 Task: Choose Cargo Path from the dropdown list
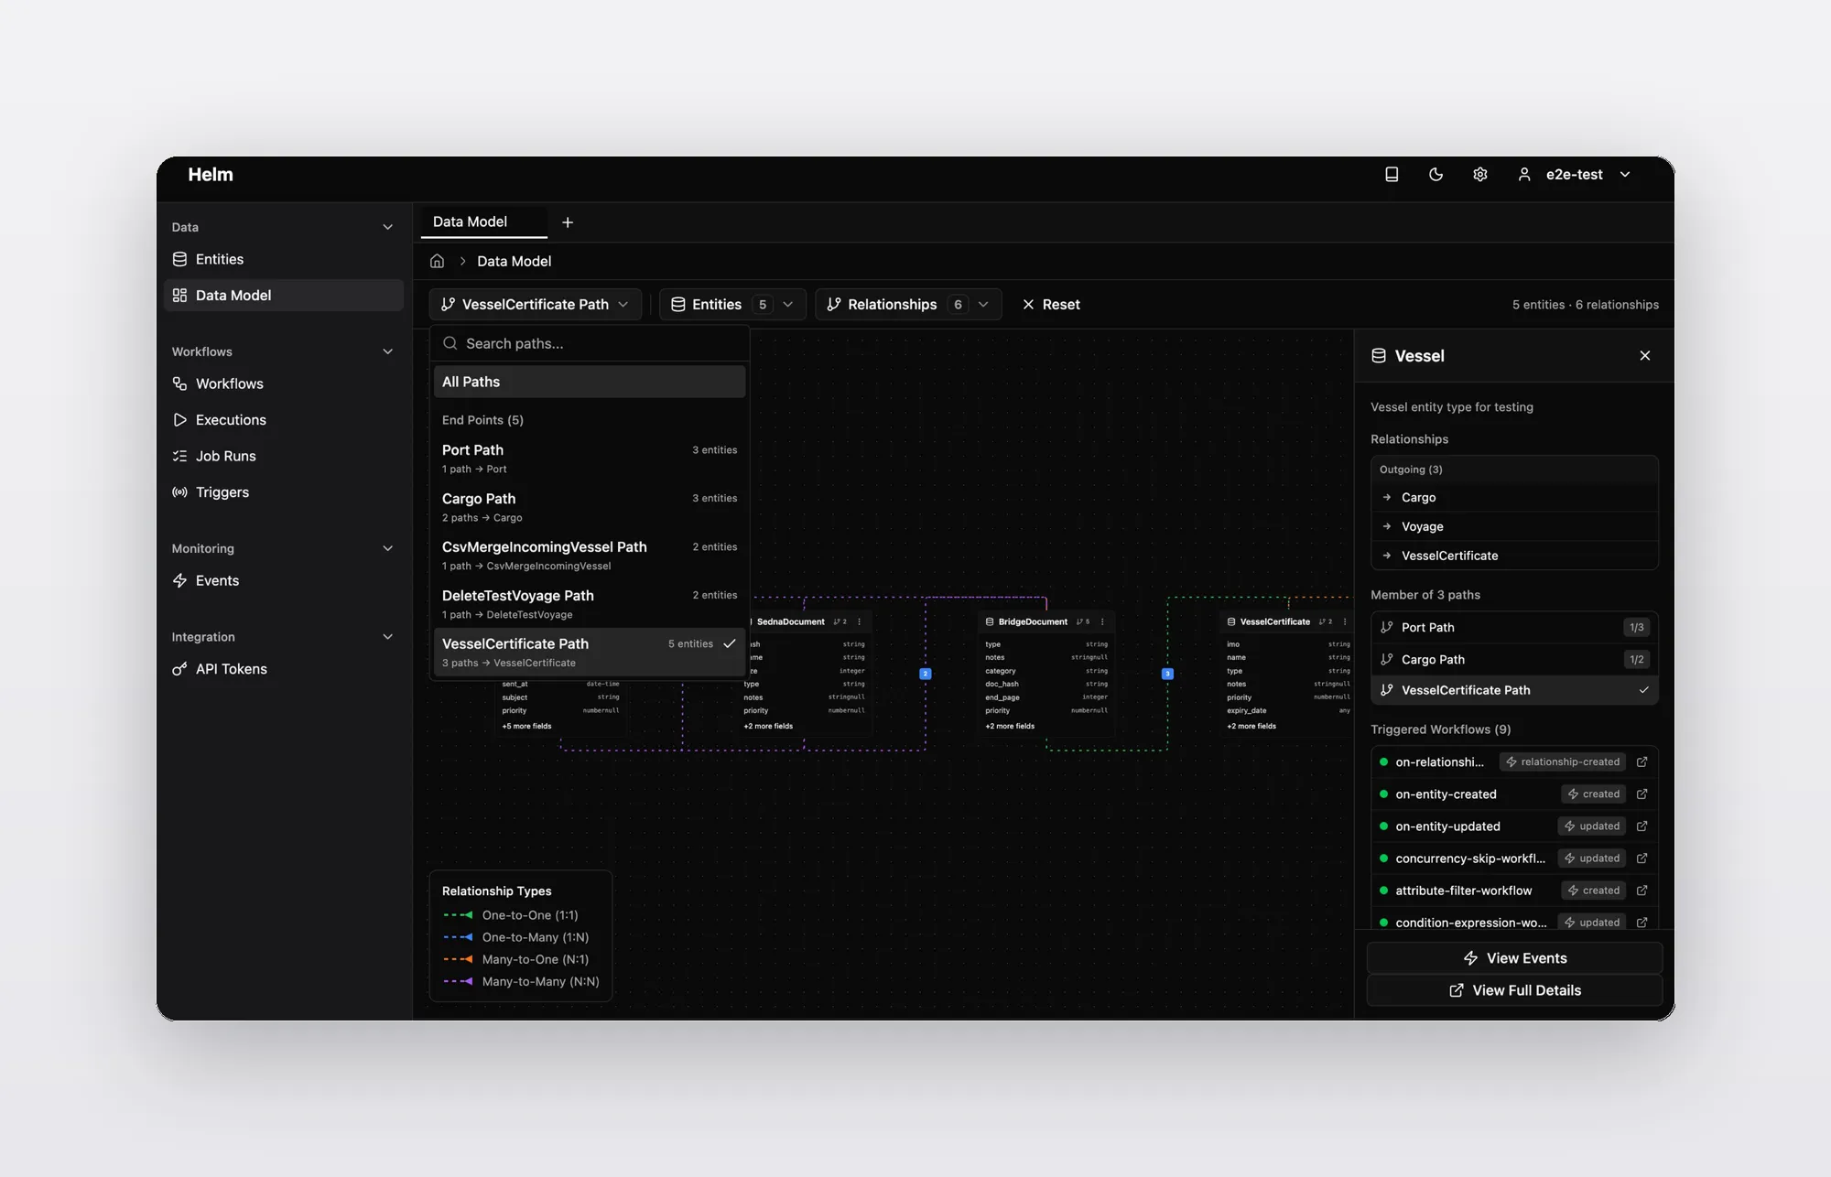tap(590, 507)
